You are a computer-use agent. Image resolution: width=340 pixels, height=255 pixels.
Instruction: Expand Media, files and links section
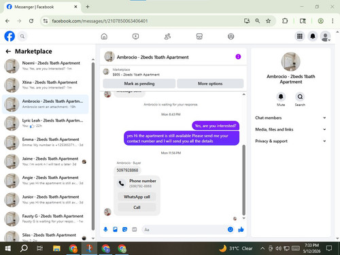point(291,129)
